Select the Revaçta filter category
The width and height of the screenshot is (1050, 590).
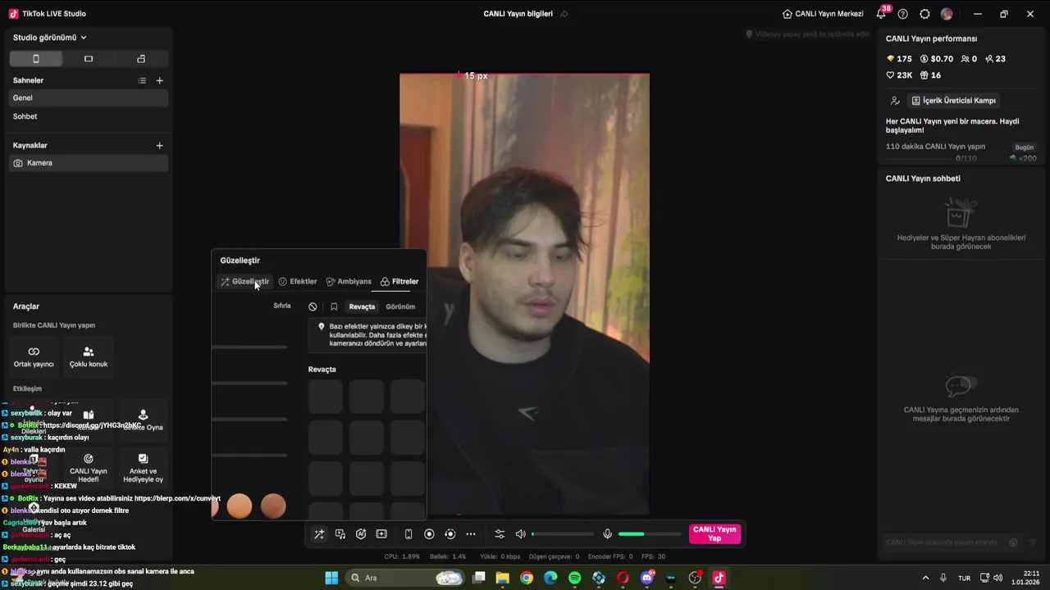coord(362,306)
